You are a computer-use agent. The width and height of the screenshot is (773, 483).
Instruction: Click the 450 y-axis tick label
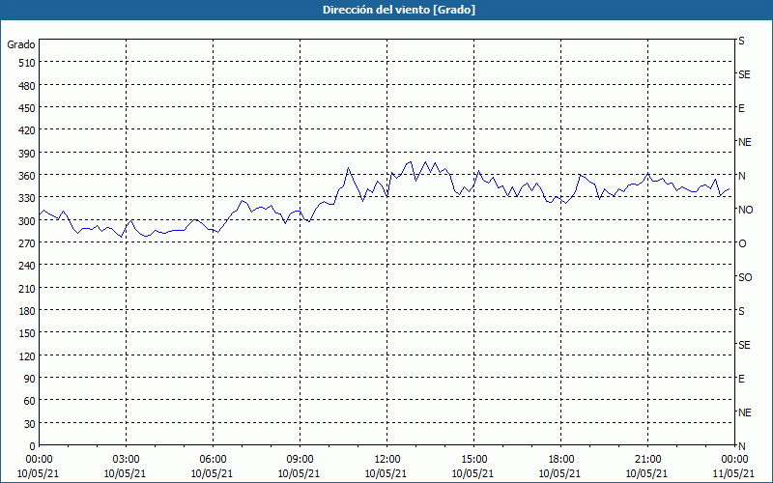(28, 108)
